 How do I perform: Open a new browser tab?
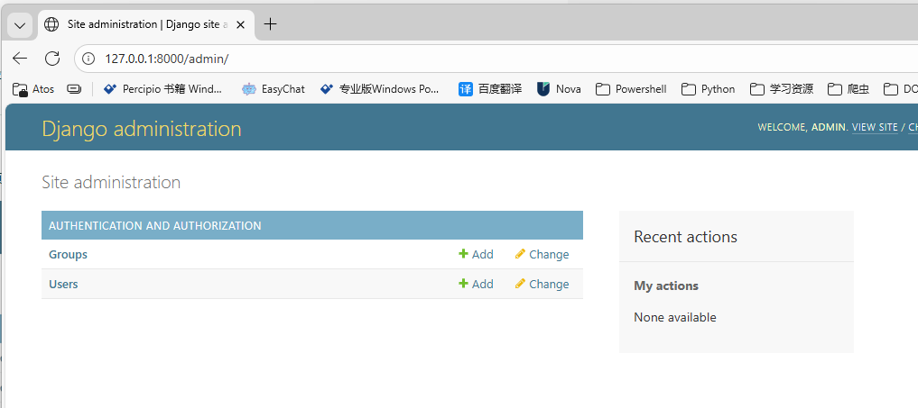point(270,24)
